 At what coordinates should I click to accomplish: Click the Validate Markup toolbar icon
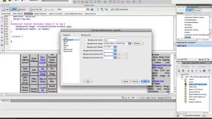click(113, 10)
